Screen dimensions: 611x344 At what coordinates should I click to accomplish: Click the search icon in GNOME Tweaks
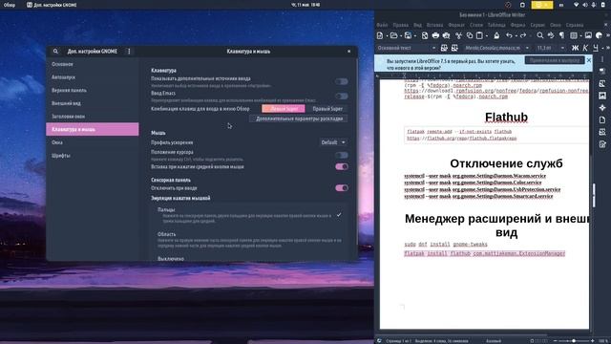coord(55,51)
